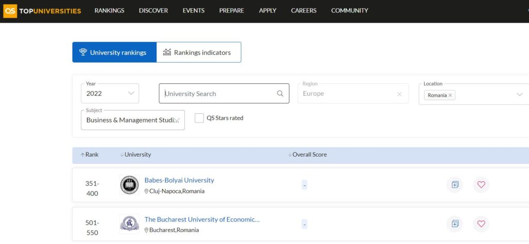This screenshot has height=244, width=529.
Task: Add Babes-Bolyai University to comparison
Action: (455, 185)
